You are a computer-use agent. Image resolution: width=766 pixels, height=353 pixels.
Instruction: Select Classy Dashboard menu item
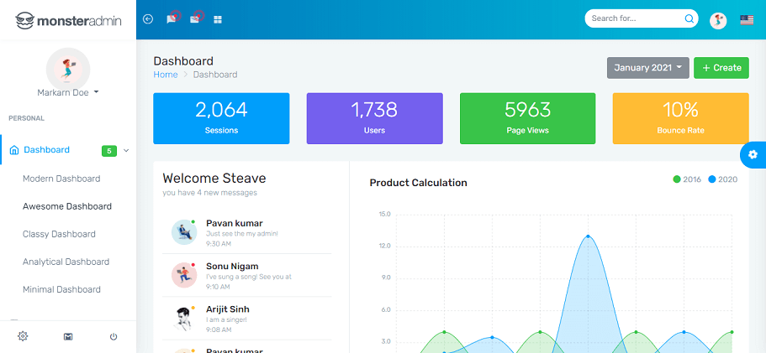(x=59, y=234)
